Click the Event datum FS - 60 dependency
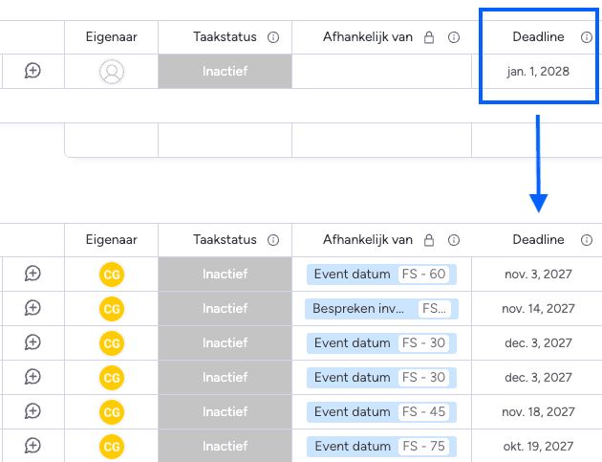The width and height of the screenshot is (602, 462). point(381,275)
